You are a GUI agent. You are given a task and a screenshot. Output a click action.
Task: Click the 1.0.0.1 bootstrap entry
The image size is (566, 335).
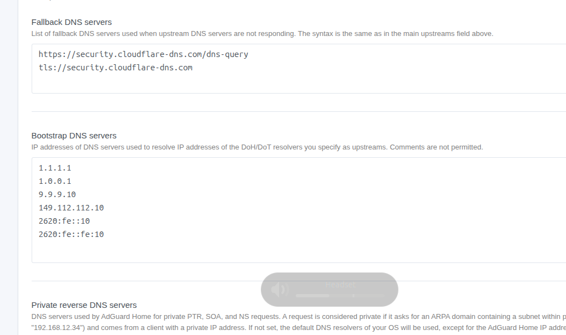pos(55,181)
